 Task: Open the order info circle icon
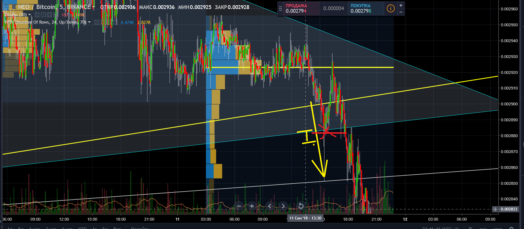pyautogui.click(x=390, y=8)
